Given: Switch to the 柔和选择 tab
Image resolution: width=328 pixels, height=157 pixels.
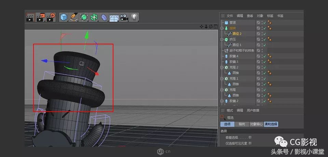Looking at the screenshot, I should pyautogui.click(x=271, y=124).
